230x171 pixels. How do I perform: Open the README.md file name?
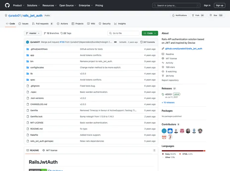36,129
